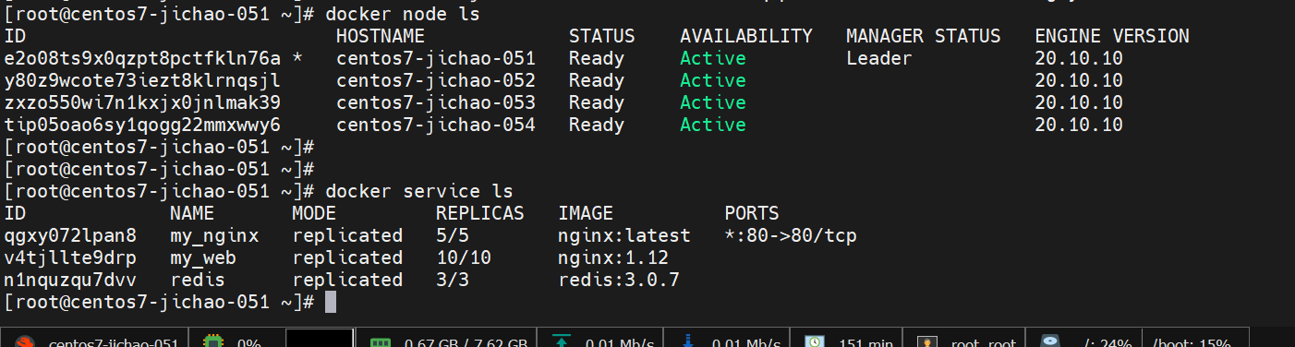Click the STATUS column header
The width and height of the screenshot is (1295, 347).
coord(602,37)
